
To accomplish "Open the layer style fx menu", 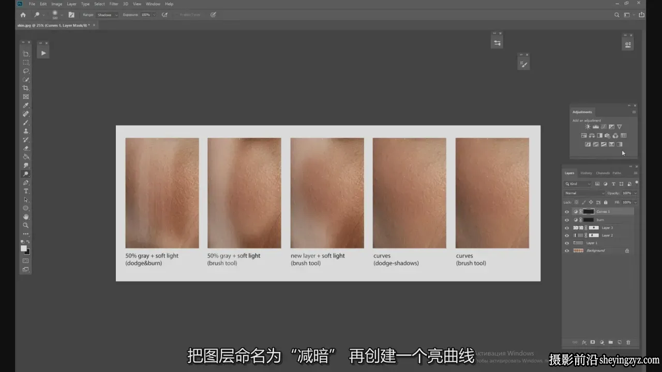I will (x=584, y=342).
